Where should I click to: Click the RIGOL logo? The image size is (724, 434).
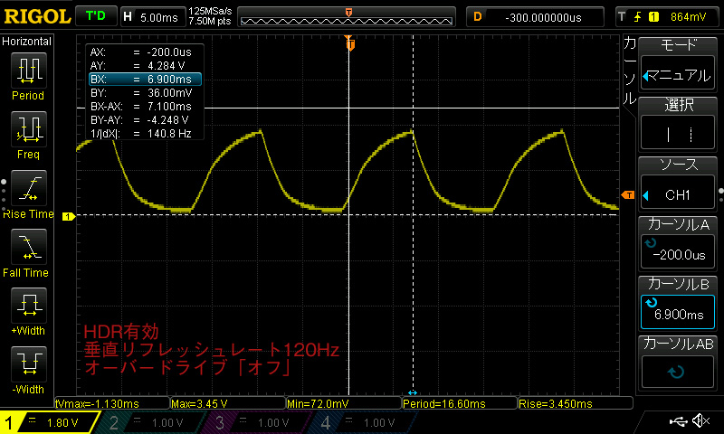[x=37, y=16]
